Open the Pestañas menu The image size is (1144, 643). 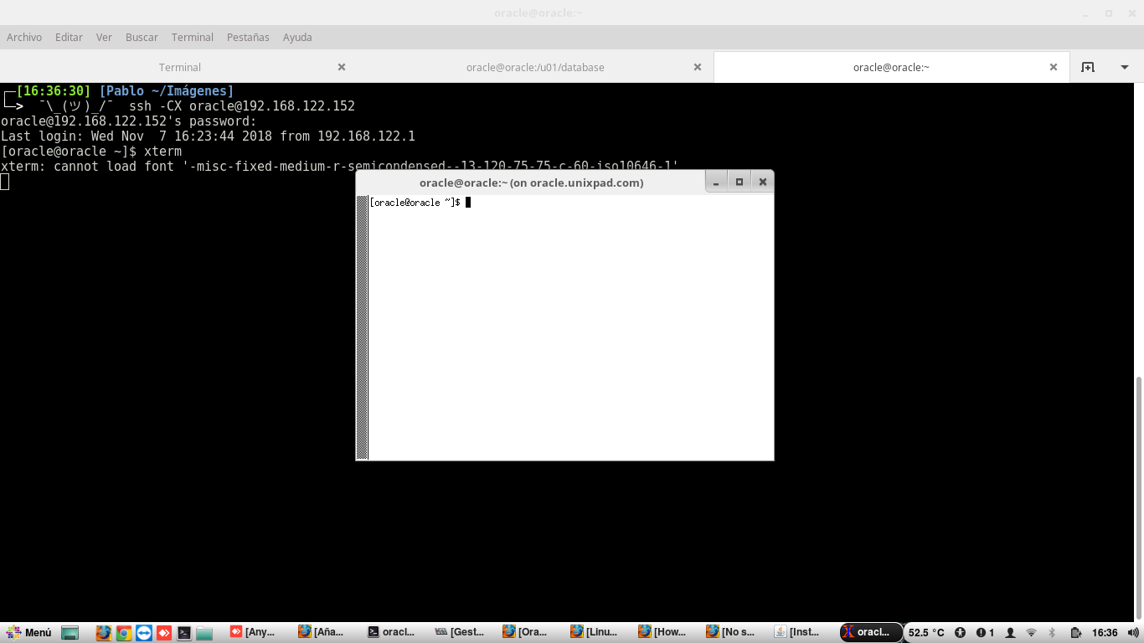click(248, 37)
